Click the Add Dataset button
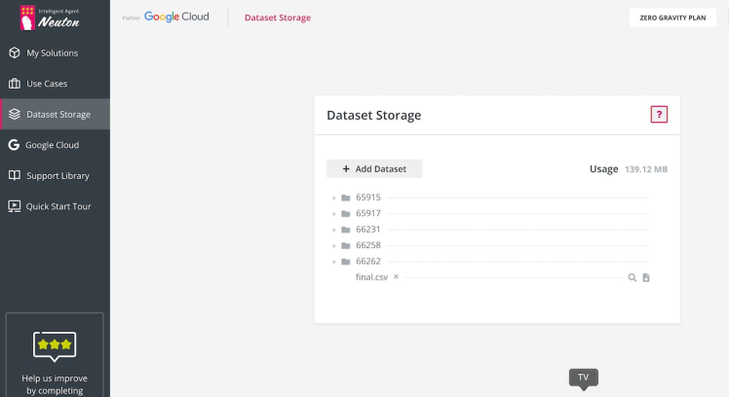729x397 pixels. (374, 169)
